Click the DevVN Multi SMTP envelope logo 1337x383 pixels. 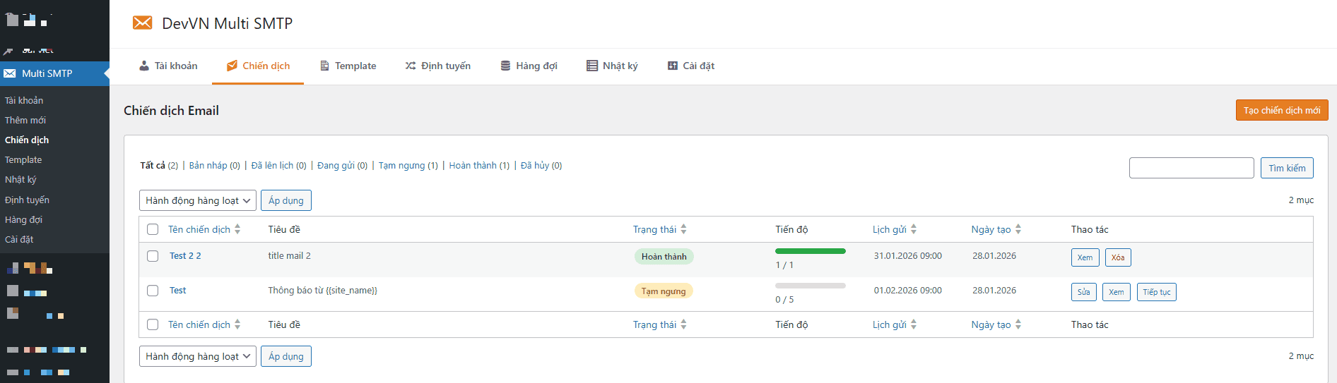pyautogui.click(x=142, y=23)
